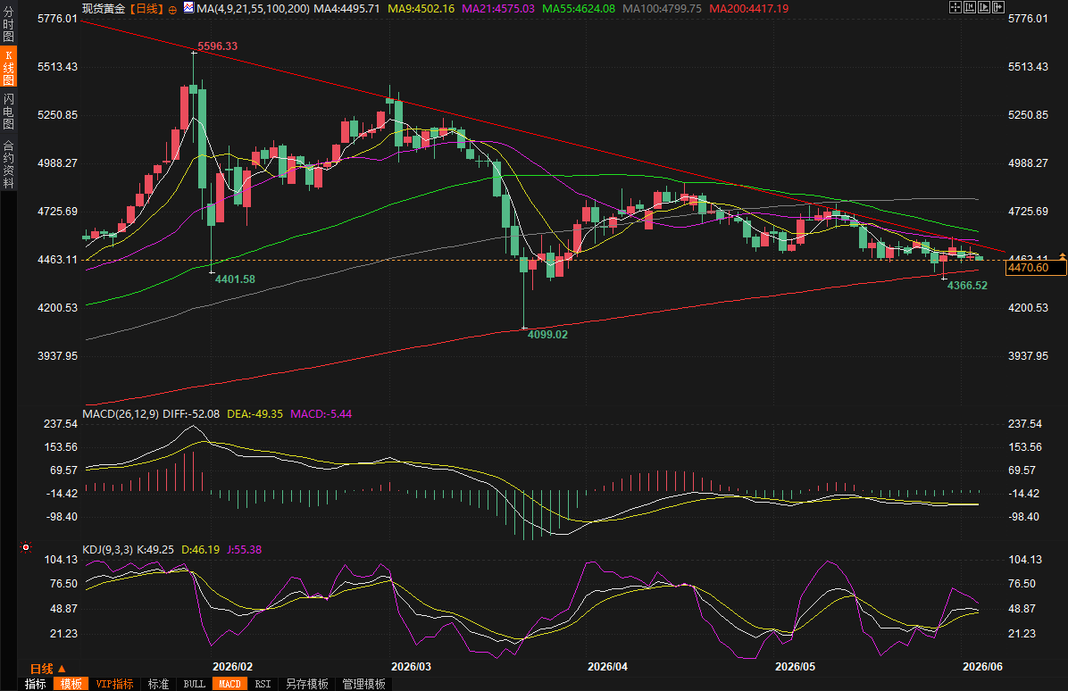Switch to 分时图 view in left sidebar

tap(8, 23)
